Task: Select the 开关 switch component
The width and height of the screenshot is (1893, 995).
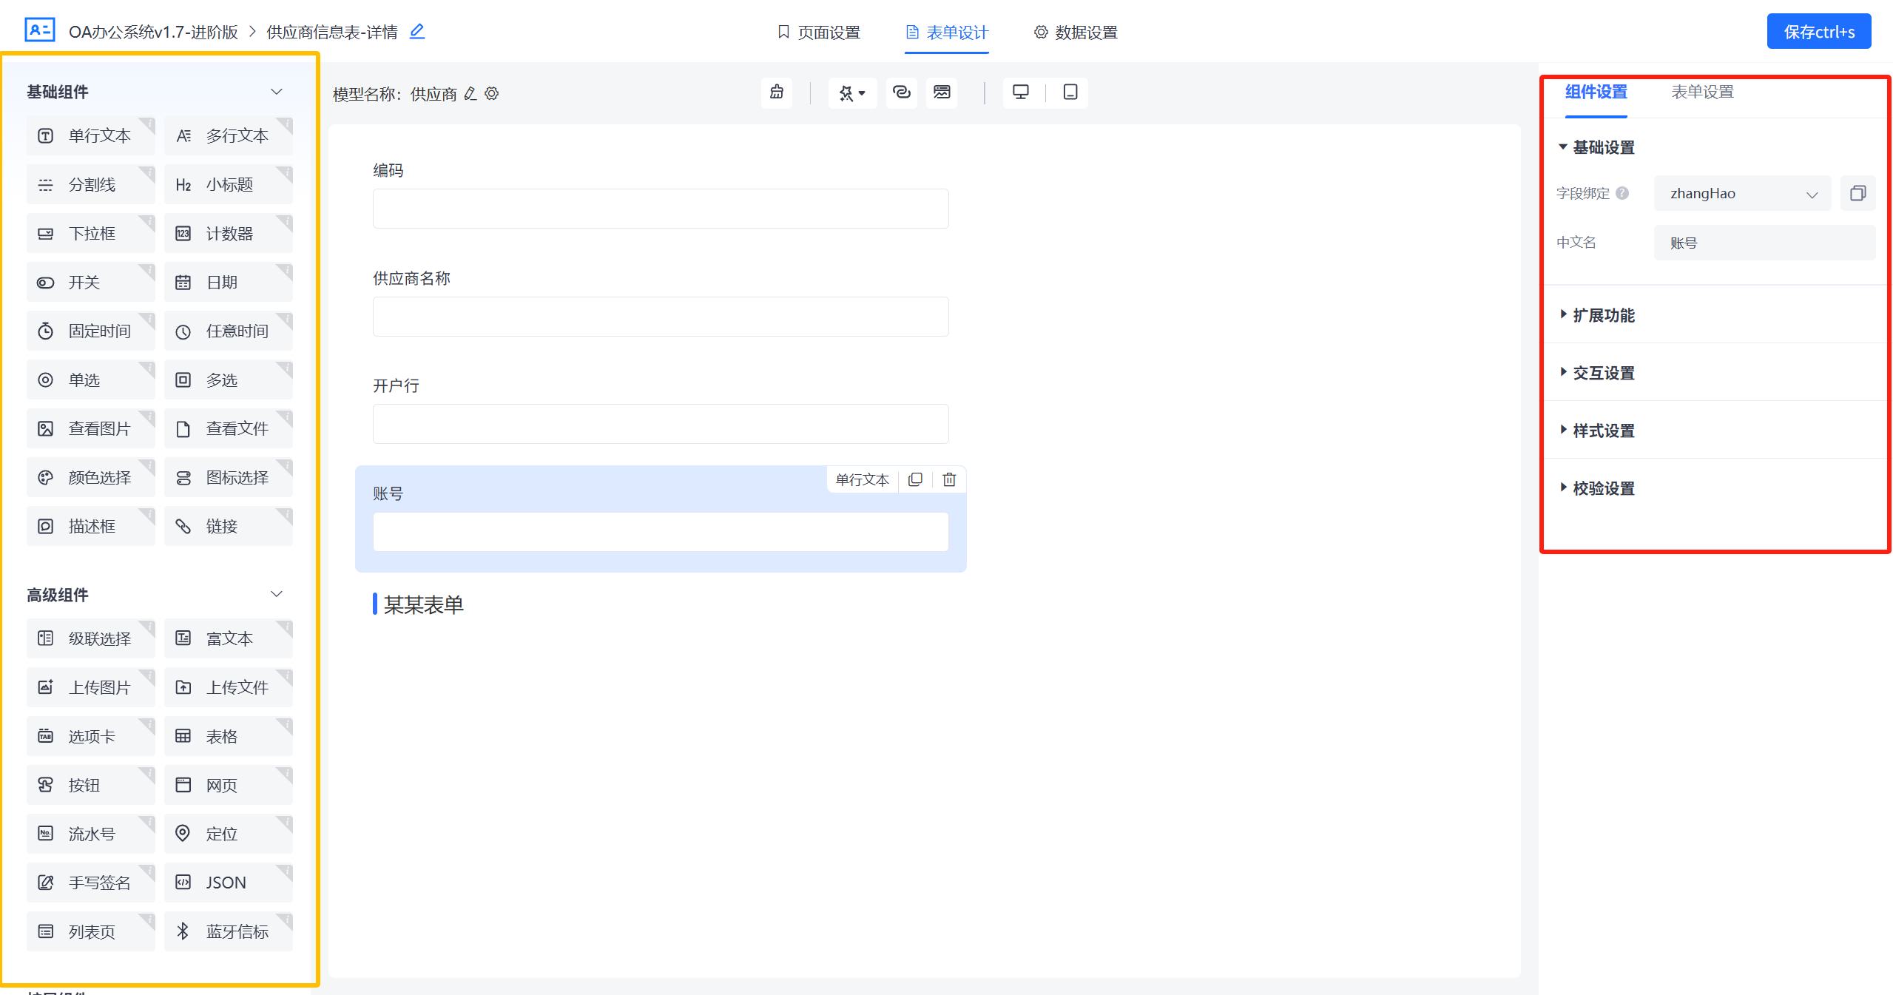Action: [x=90, y=283]
